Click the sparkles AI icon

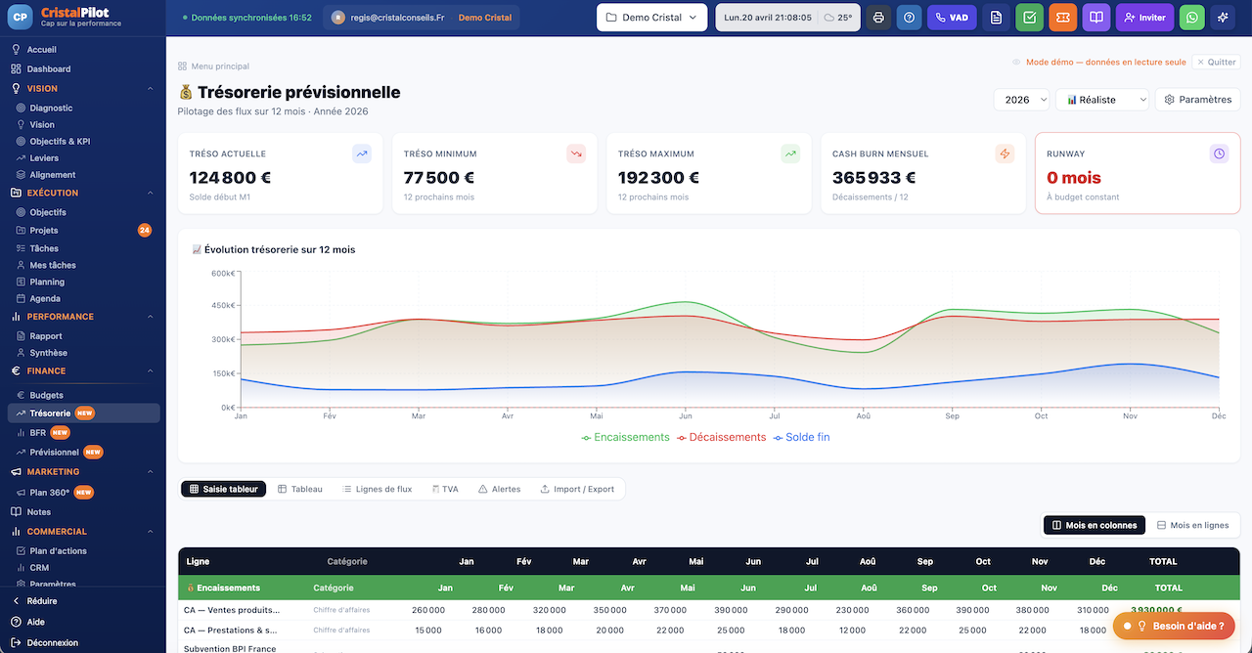pyautogui.click(x=1223, y=18)
